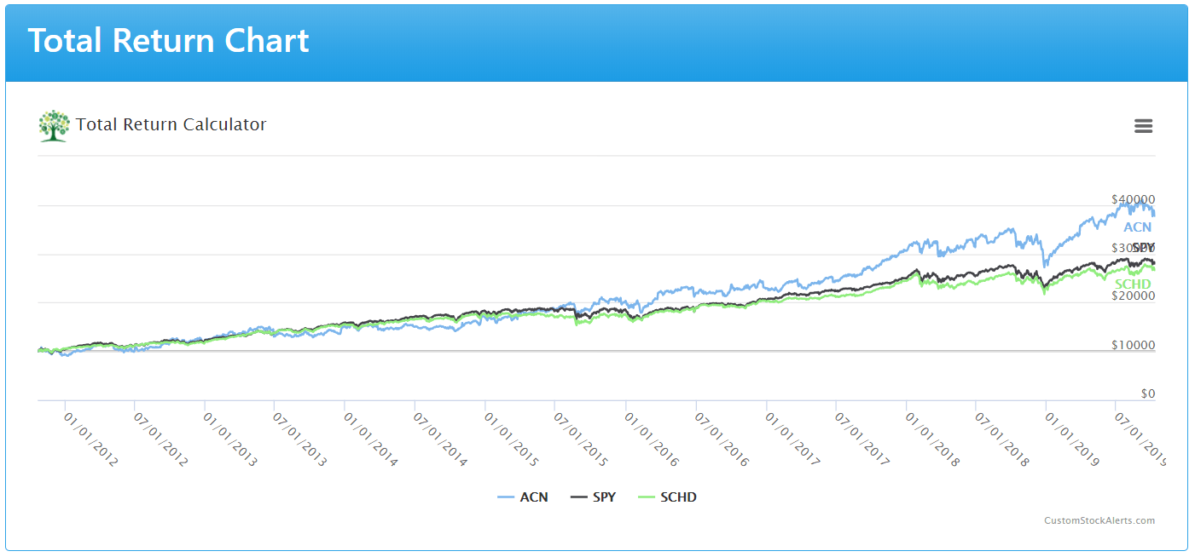Click the 01/01/2016 x-axis date label

[x=653, y=440]
